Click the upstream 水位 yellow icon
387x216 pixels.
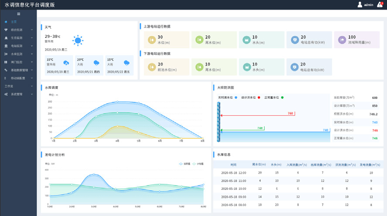[x=152, y=40]
